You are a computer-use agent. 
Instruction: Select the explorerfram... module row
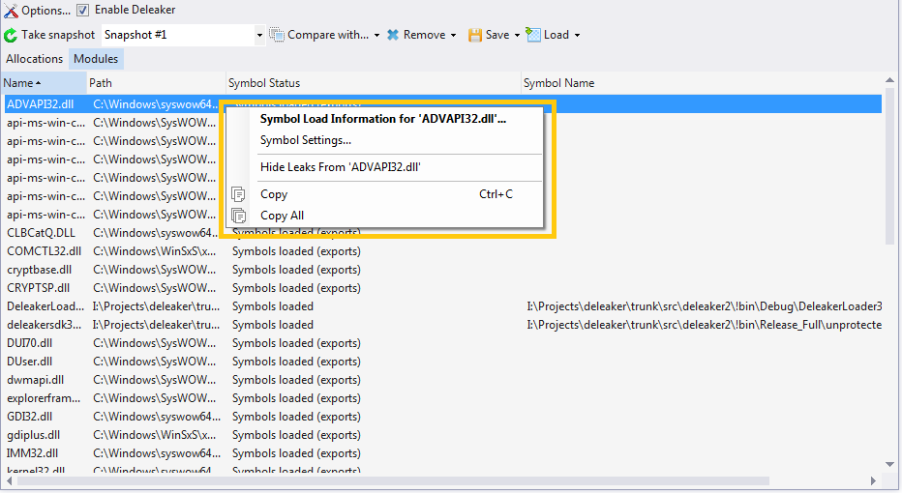[x=441, y=398]
